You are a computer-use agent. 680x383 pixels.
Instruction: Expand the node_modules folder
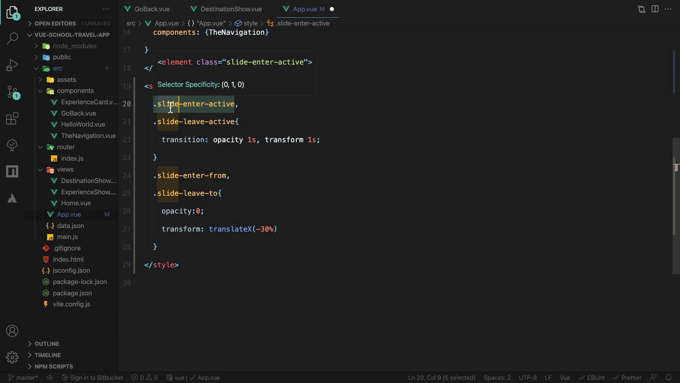(x=74, y=46)
